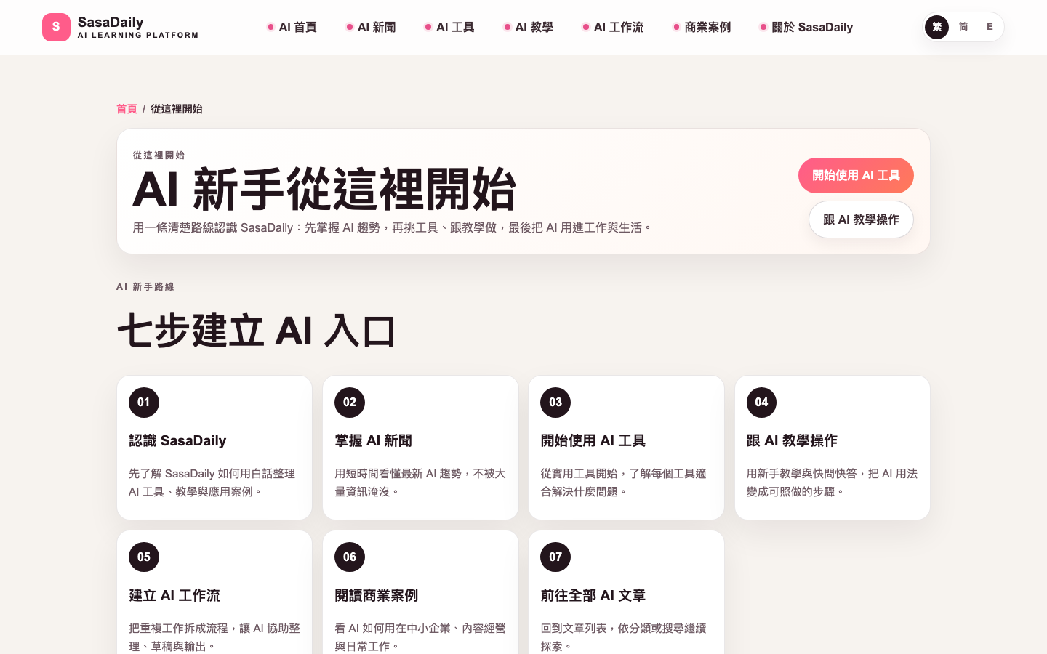
Task: Go to AI 新聞 in navigation
Action: (x=371, y=27)
